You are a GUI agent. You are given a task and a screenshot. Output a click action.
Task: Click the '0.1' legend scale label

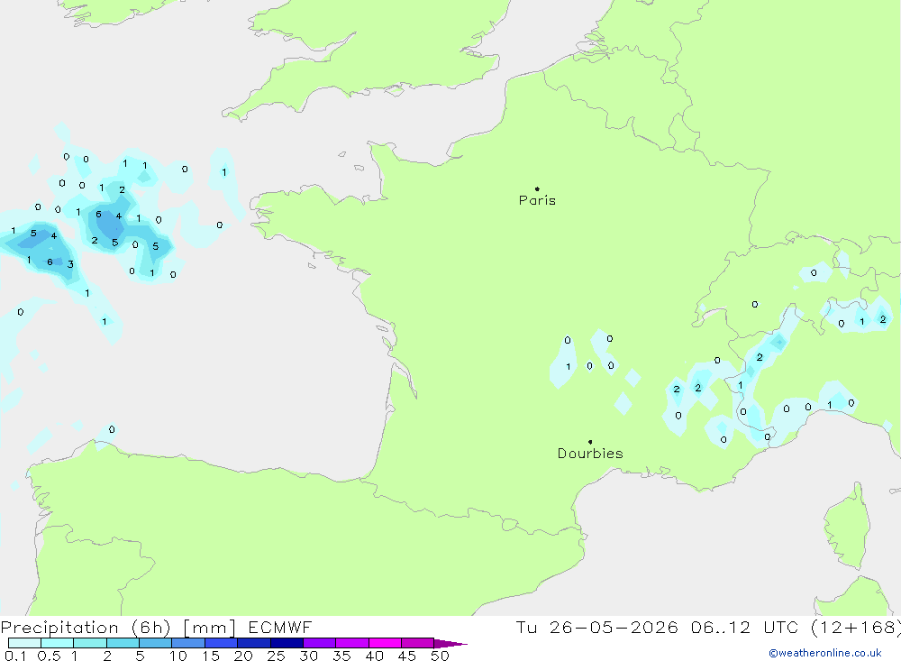tap(15, 656)
